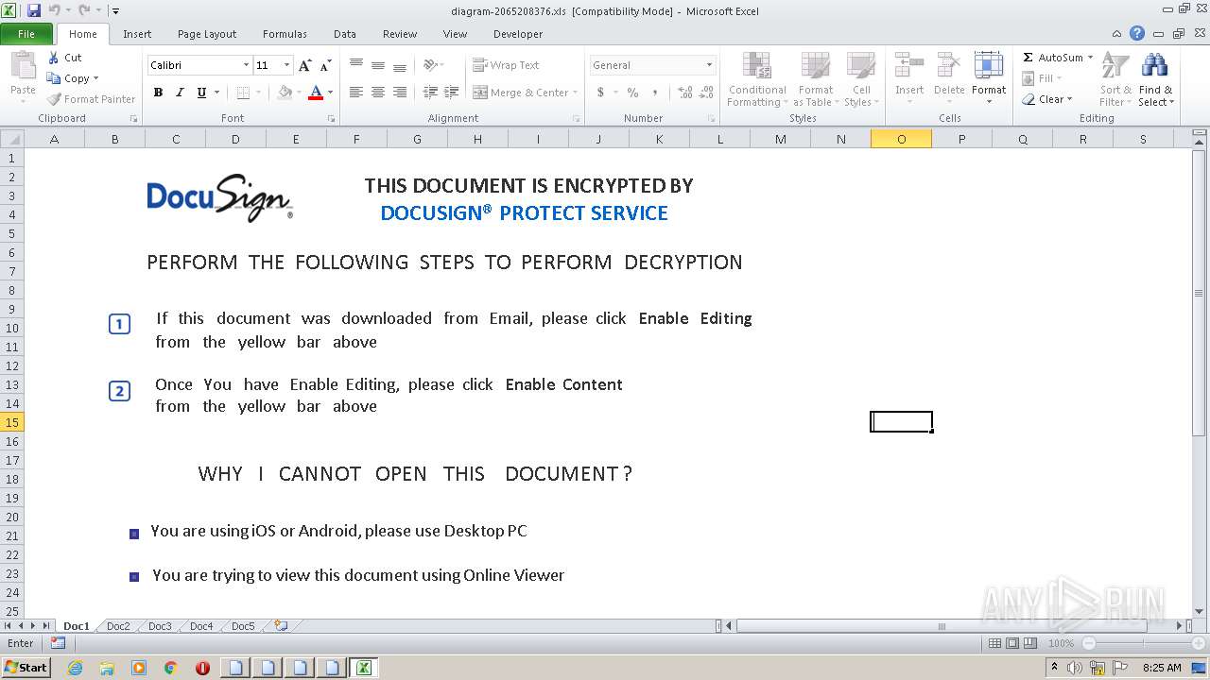Click the Orientation icon

[x=430, y=65]
